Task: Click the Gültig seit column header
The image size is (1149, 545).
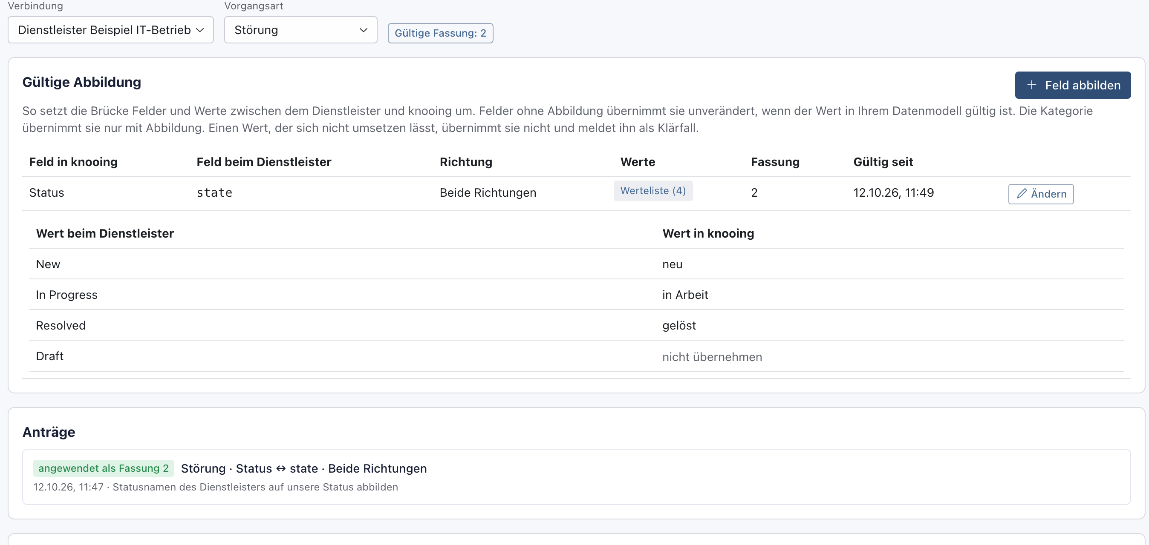Action: click(883, 162)
